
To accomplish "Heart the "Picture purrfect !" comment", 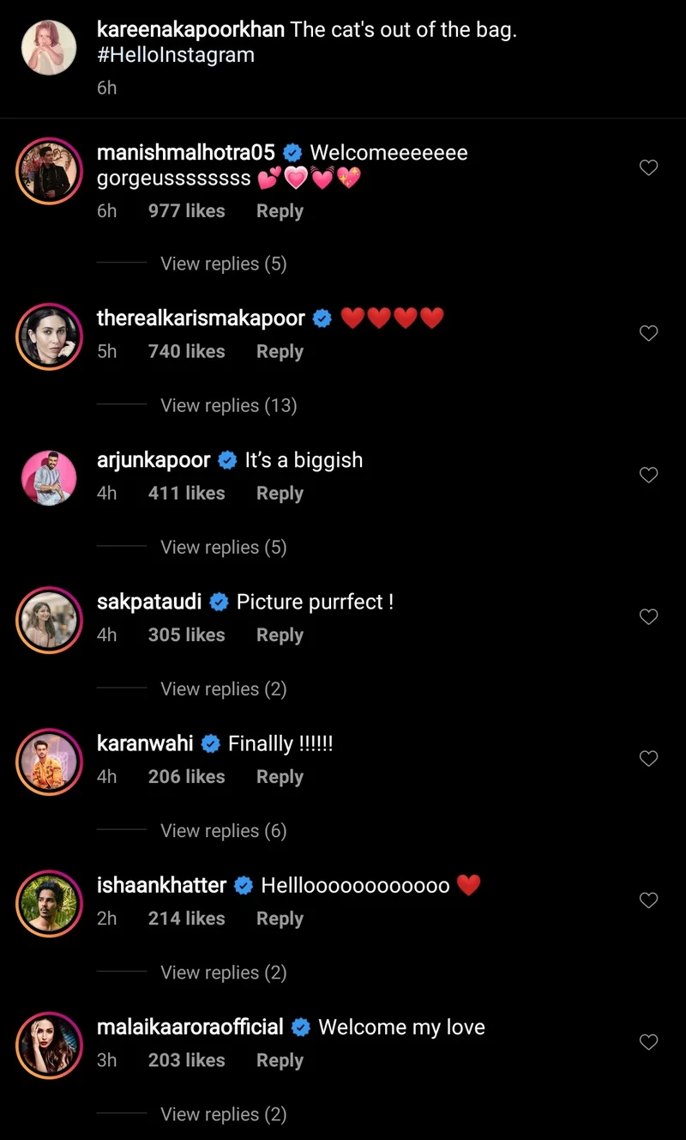I will pyautogui.click(x=649, y=616).
